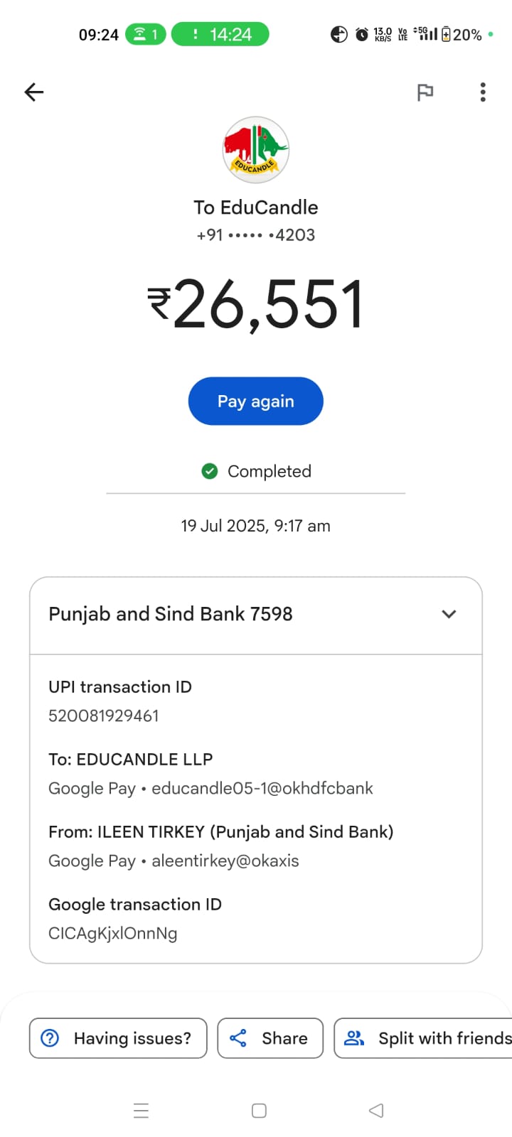The height and width of the screenshot is (1137, 512).
Task: Tap the question mark help icon
Action: click(x=50, y=1038)
